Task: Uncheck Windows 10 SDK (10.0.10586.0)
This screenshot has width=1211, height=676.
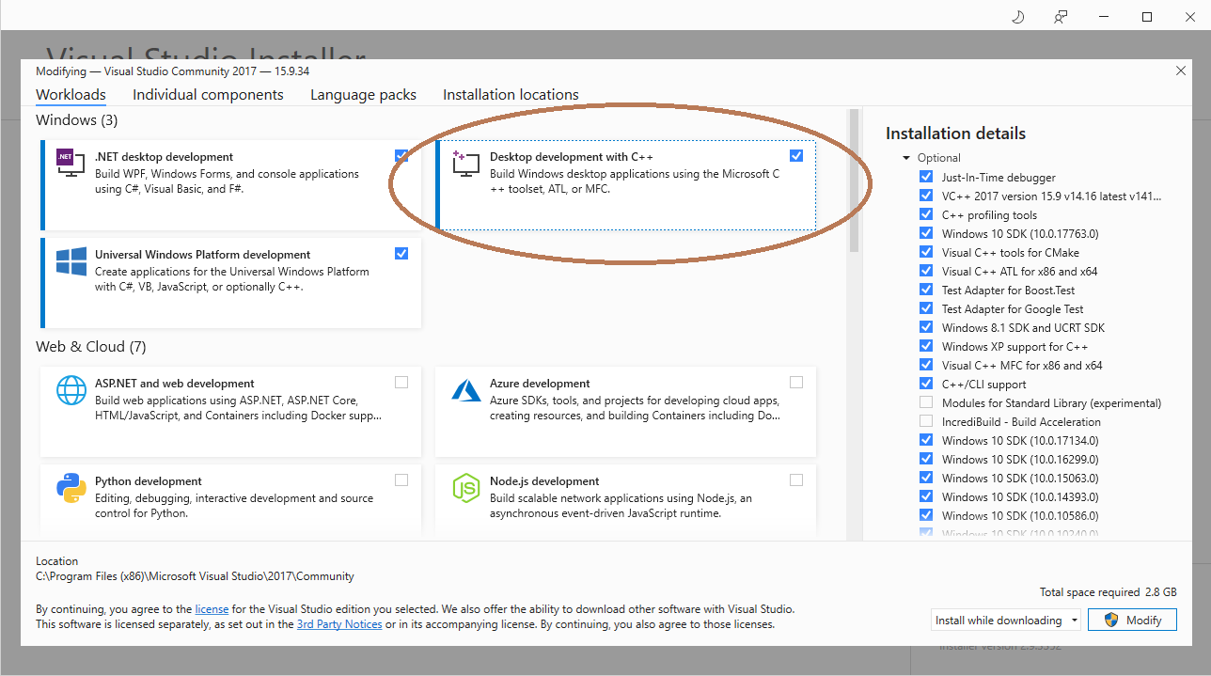Action: [x=926, y=515]
